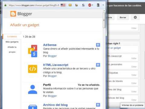Image resolution: width=145 pixels, height=109 pixels.
Task: Click the Blogger author link under Perfil
Action: (x=52, y=96)
